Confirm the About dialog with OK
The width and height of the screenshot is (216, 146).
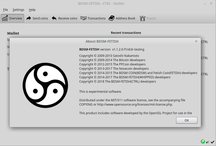point(187,120)
